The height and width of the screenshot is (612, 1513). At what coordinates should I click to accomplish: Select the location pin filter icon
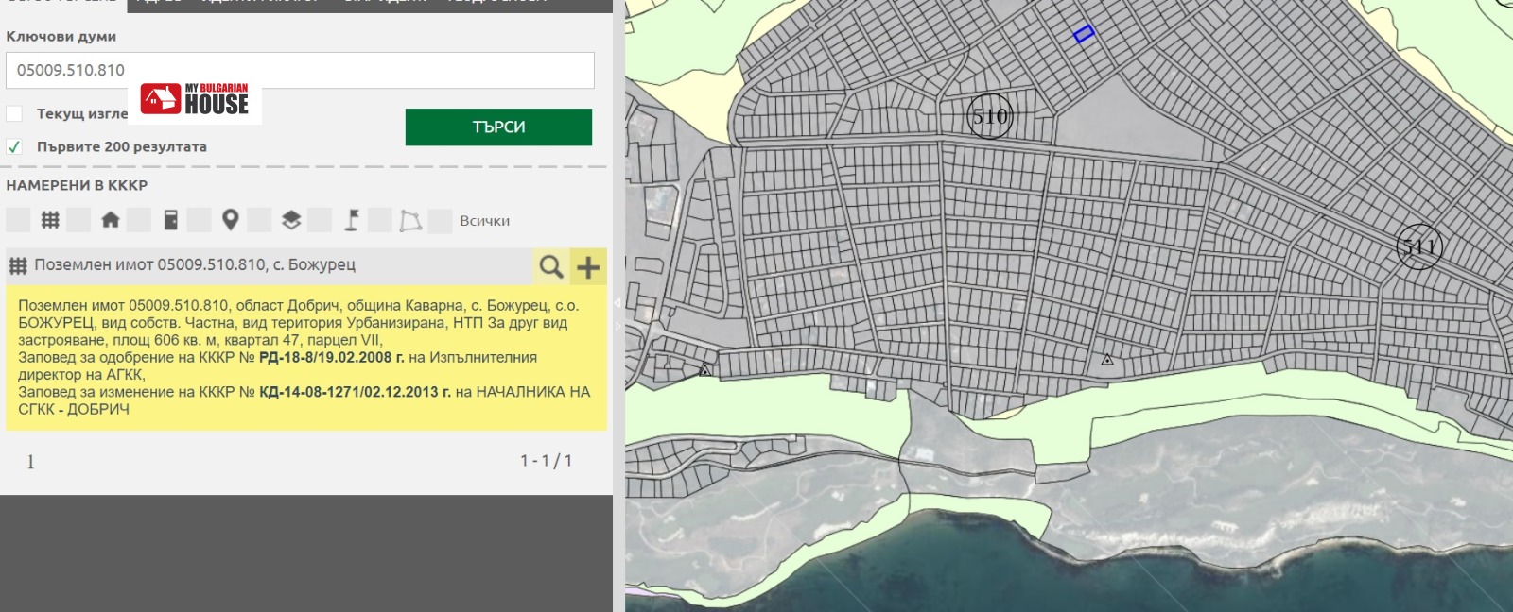[x=230, y=220]
